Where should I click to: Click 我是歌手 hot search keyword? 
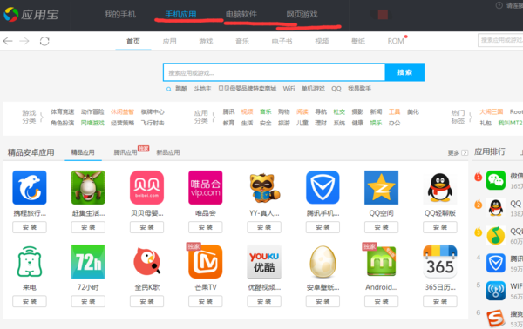pyautogui.click(x=359, y=89)
